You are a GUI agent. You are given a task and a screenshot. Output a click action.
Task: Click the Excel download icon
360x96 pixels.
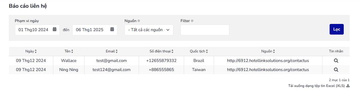tap(348, 86)
